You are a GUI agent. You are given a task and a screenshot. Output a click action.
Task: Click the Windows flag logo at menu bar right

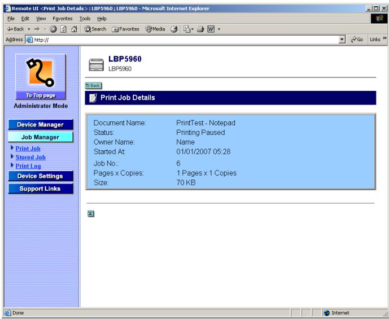[x=379, y=19]
